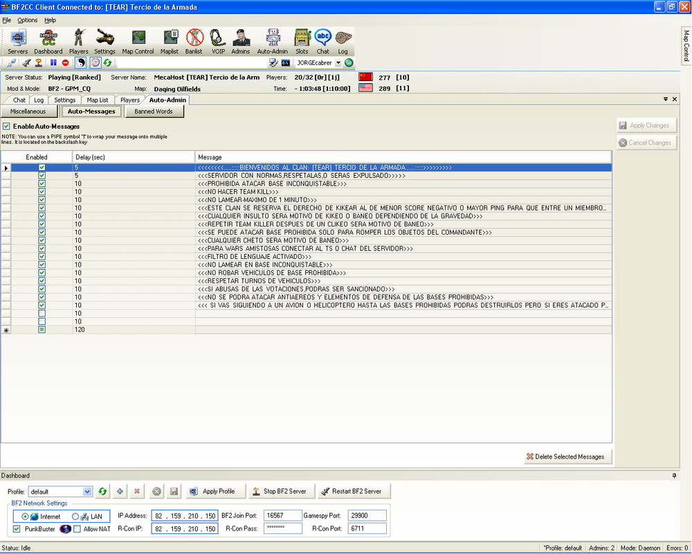Click the Players soldier icon
The width and height of the screenshot is (692, 554).
click(79, 42)
